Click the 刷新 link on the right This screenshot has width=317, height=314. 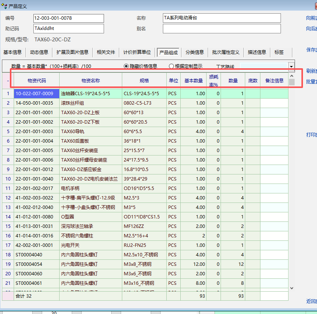(x=311, y=71)
